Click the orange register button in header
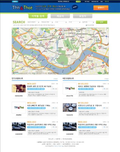 (101, 8)
